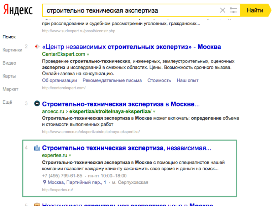Click the briefcase favicon of fifth result

[37, 204]
